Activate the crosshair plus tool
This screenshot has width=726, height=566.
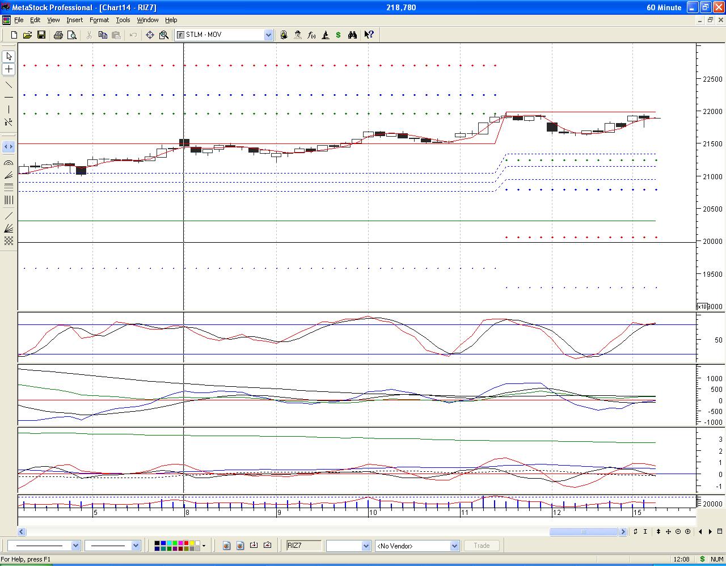9,69
